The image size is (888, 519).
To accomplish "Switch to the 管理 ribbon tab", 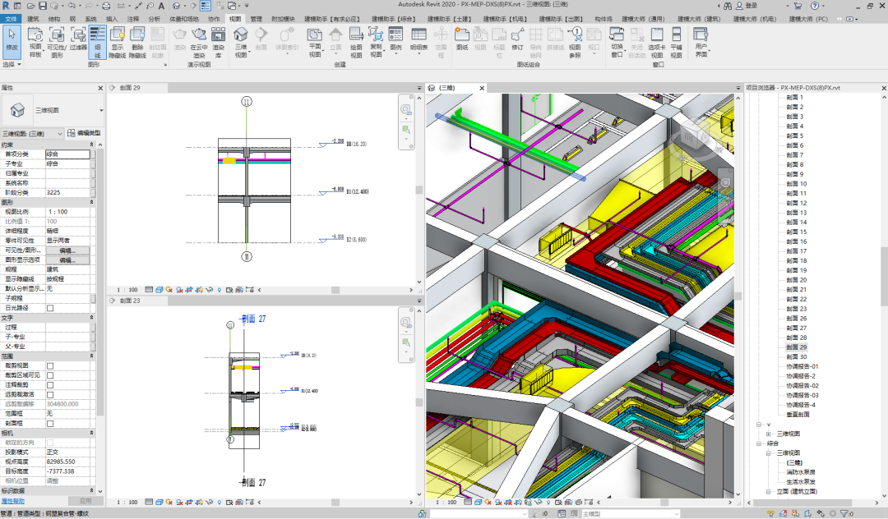I will tap(256, 19).
